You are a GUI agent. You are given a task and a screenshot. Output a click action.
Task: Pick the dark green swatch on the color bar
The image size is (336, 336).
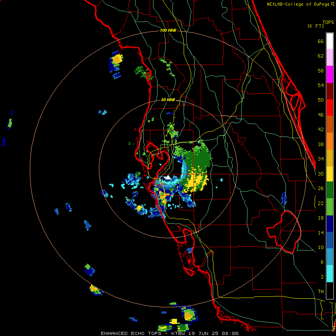click(x=330, y=190)
